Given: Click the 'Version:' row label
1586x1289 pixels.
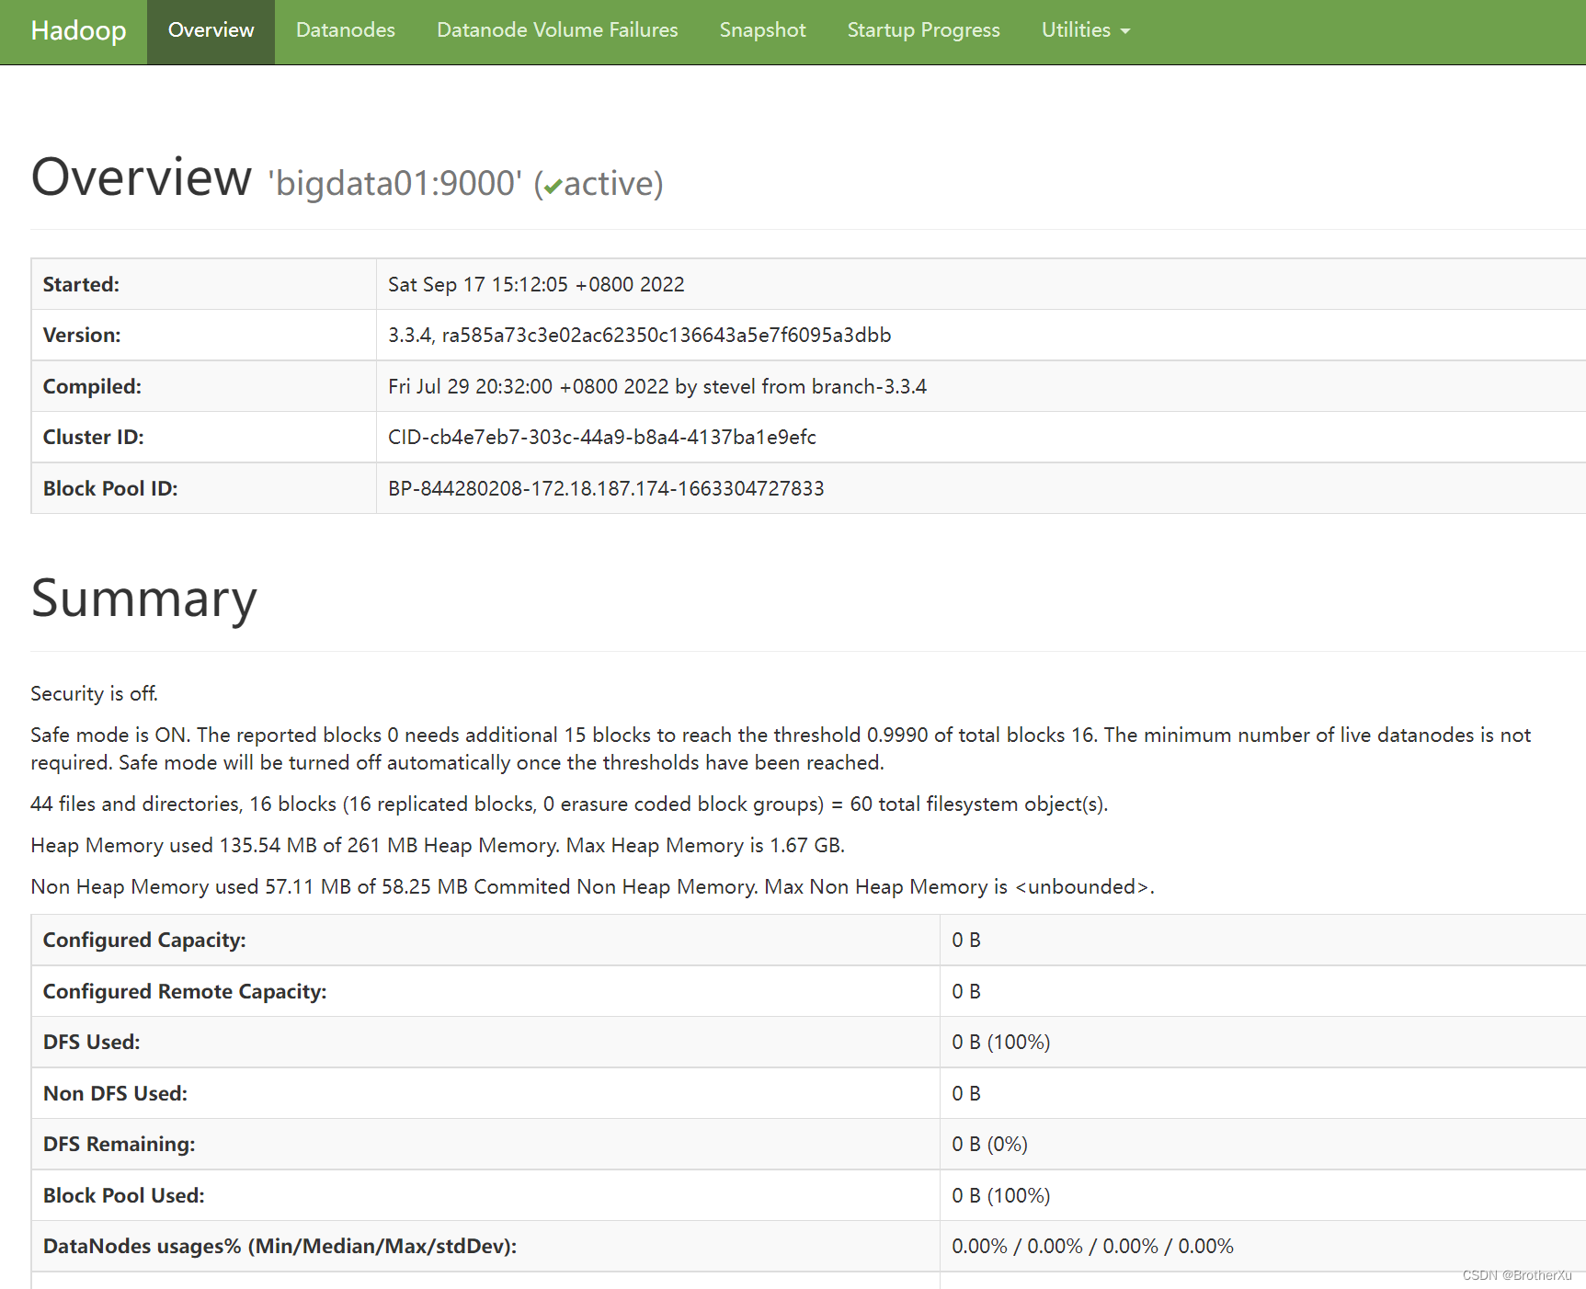Looking at the screenshot, I should [82, 335].
